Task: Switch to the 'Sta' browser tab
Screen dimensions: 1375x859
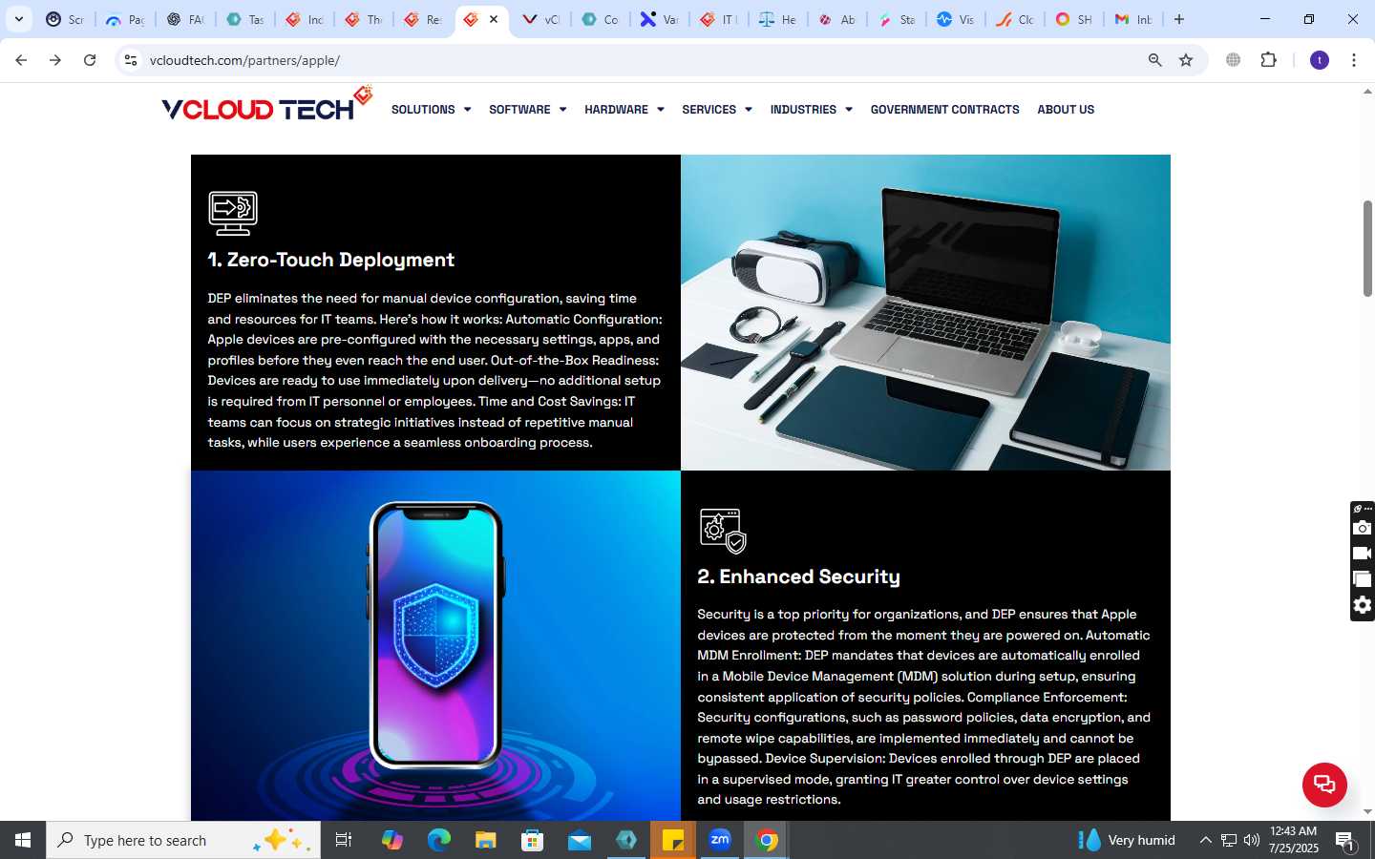Action: click(896, 19)
